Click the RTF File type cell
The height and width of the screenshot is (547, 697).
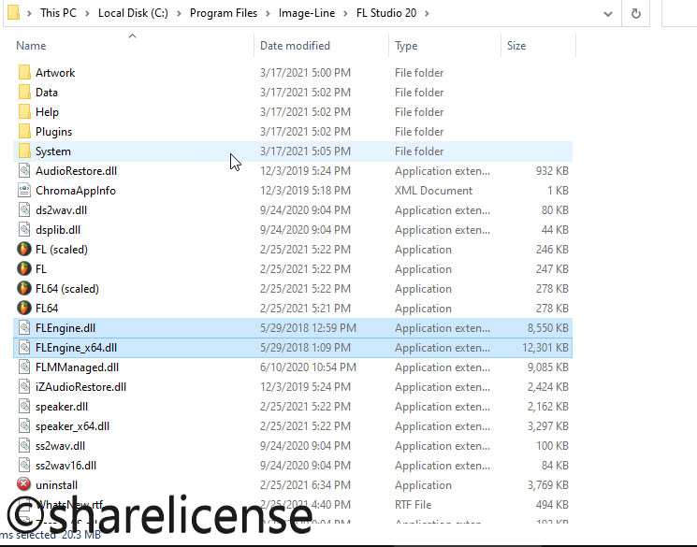413,504
